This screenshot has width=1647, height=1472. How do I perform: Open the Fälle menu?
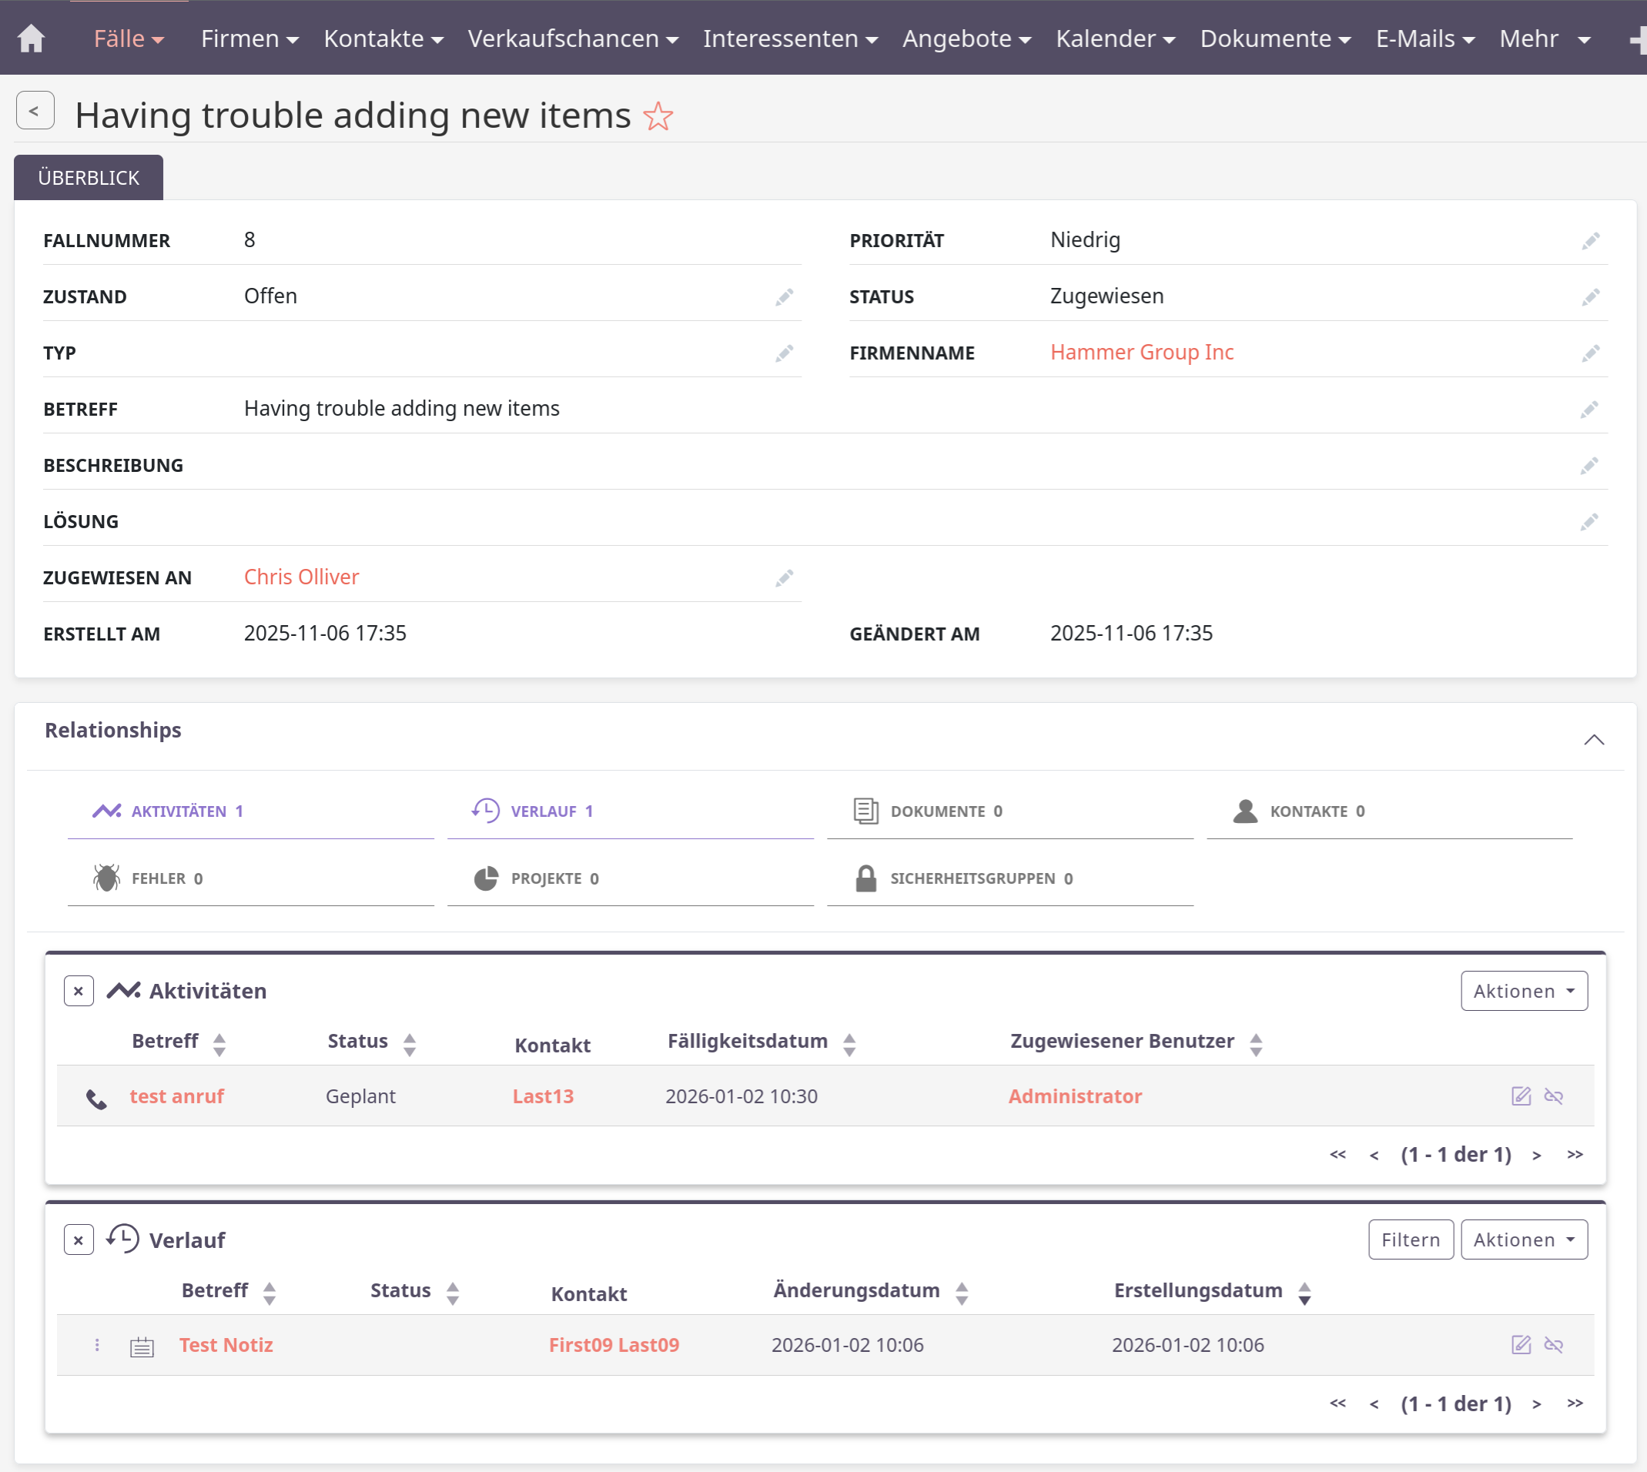tap(129, 38)
